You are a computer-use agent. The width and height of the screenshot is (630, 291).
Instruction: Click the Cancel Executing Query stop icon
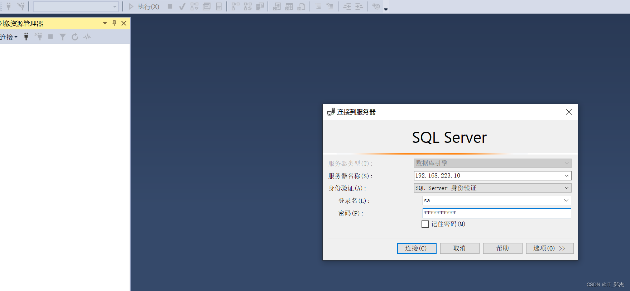click(170, 6)
